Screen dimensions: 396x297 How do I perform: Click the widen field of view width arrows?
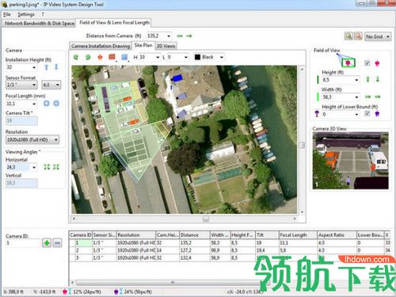coord(367,97)
